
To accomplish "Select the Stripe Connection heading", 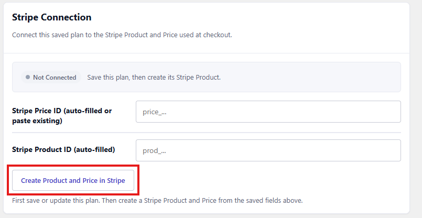I will [x=52, y=17].
